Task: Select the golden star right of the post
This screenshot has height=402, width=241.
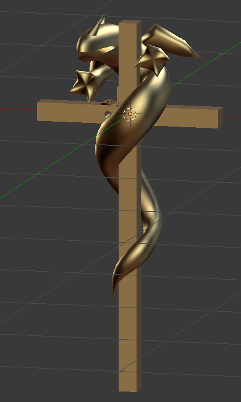Action: click(152, 61)
